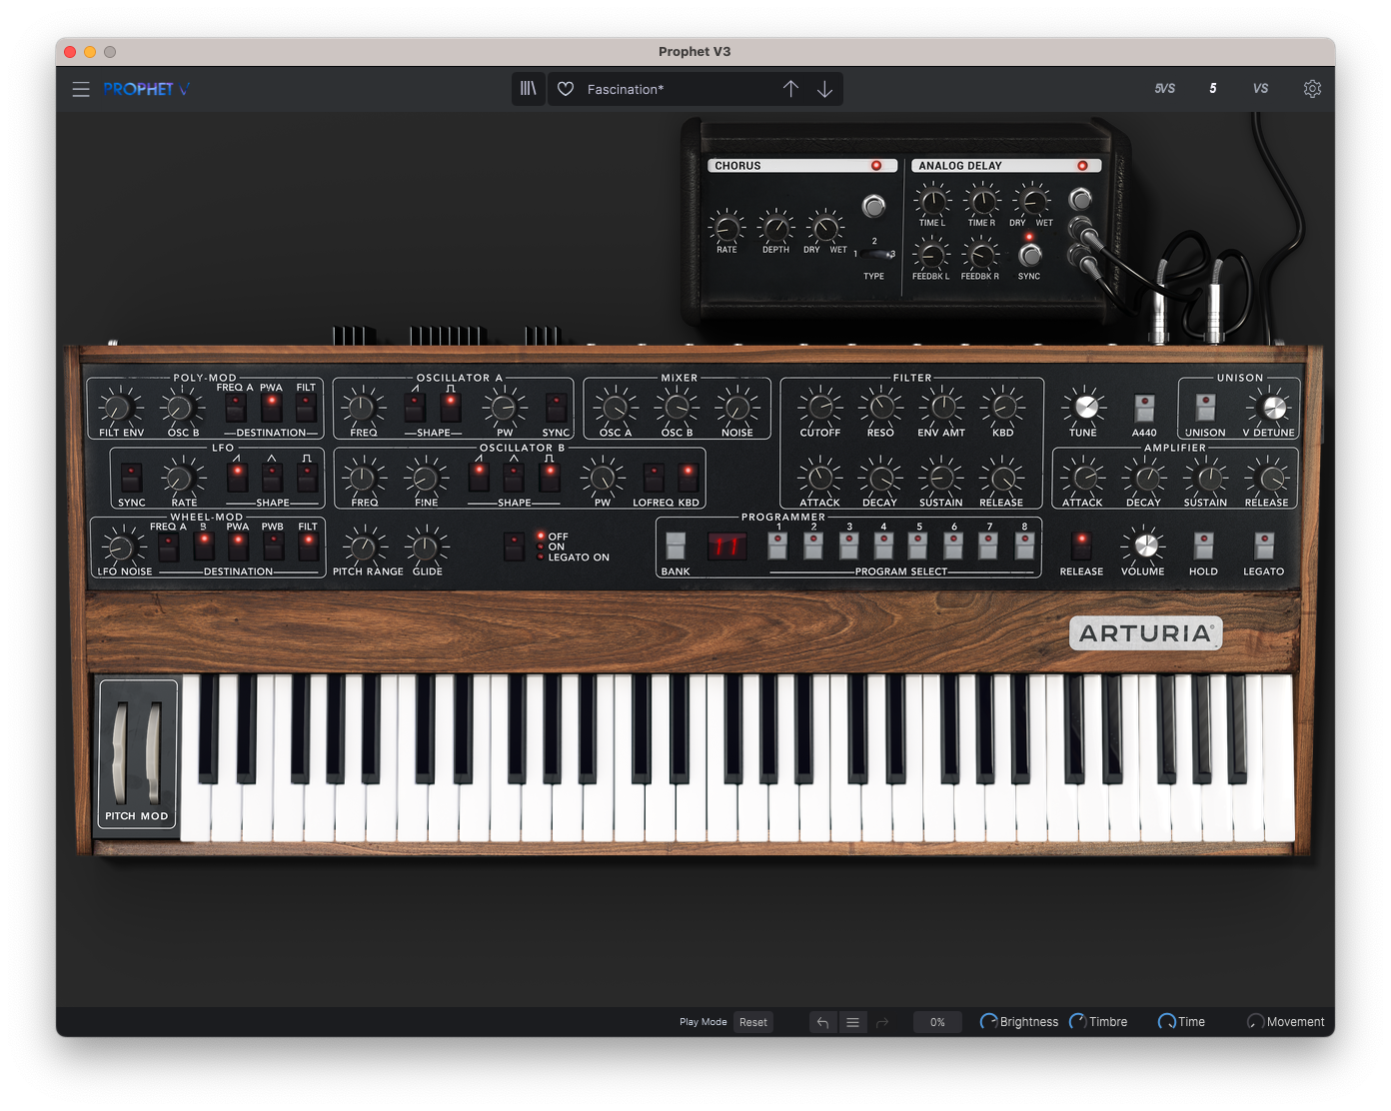Click the Reset play mode button
The image size is (1391, 1111).
753,1022
